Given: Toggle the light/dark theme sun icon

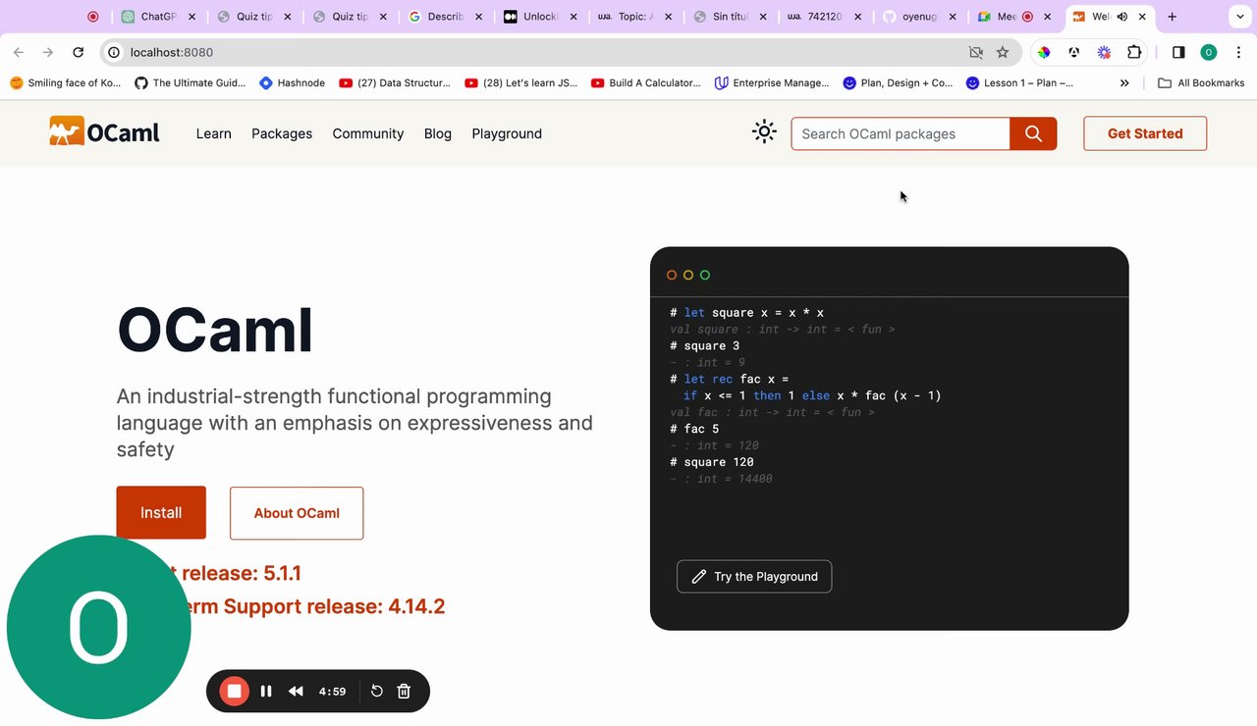Looking at the screenshot, I should (x=764, y=131).
